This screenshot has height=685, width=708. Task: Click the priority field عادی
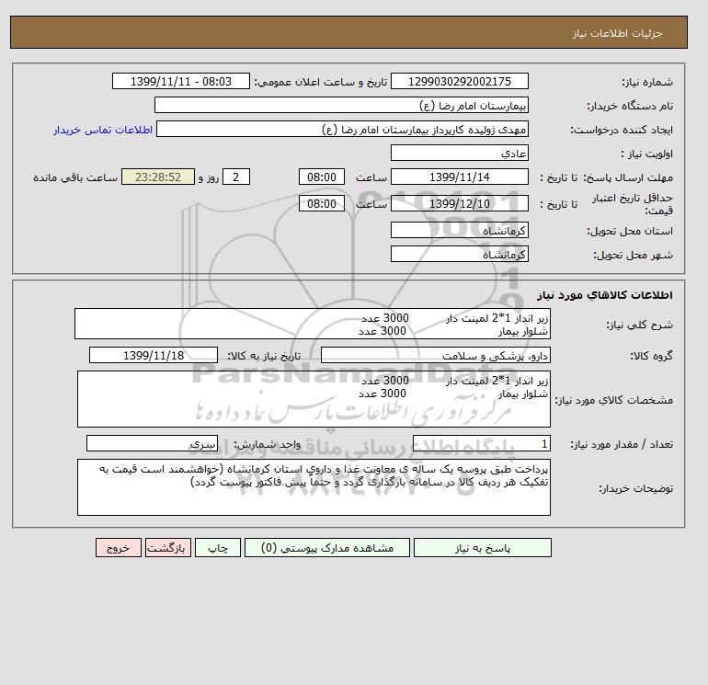[459, 153]
